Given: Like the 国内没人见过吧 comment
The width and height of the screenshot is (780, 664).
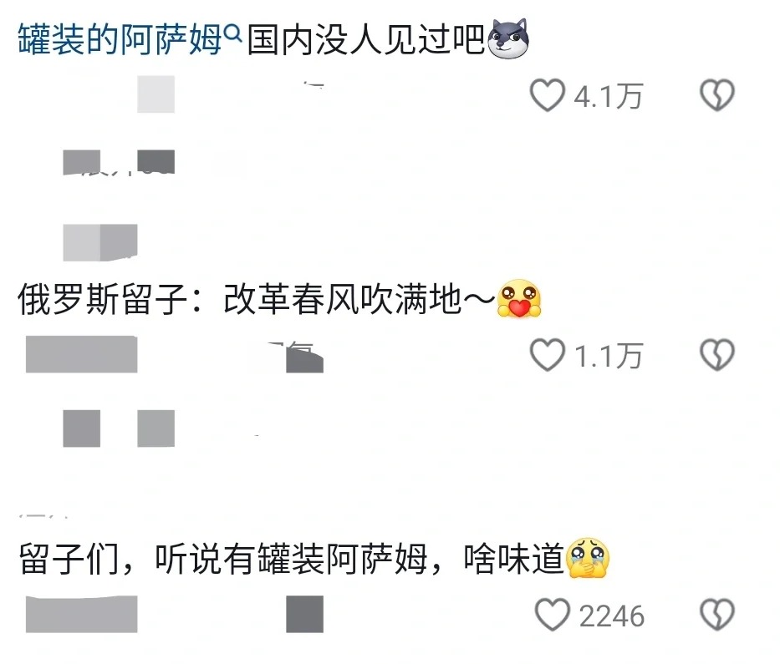Looking at the screenshot, I should click(x=548, y=95).
